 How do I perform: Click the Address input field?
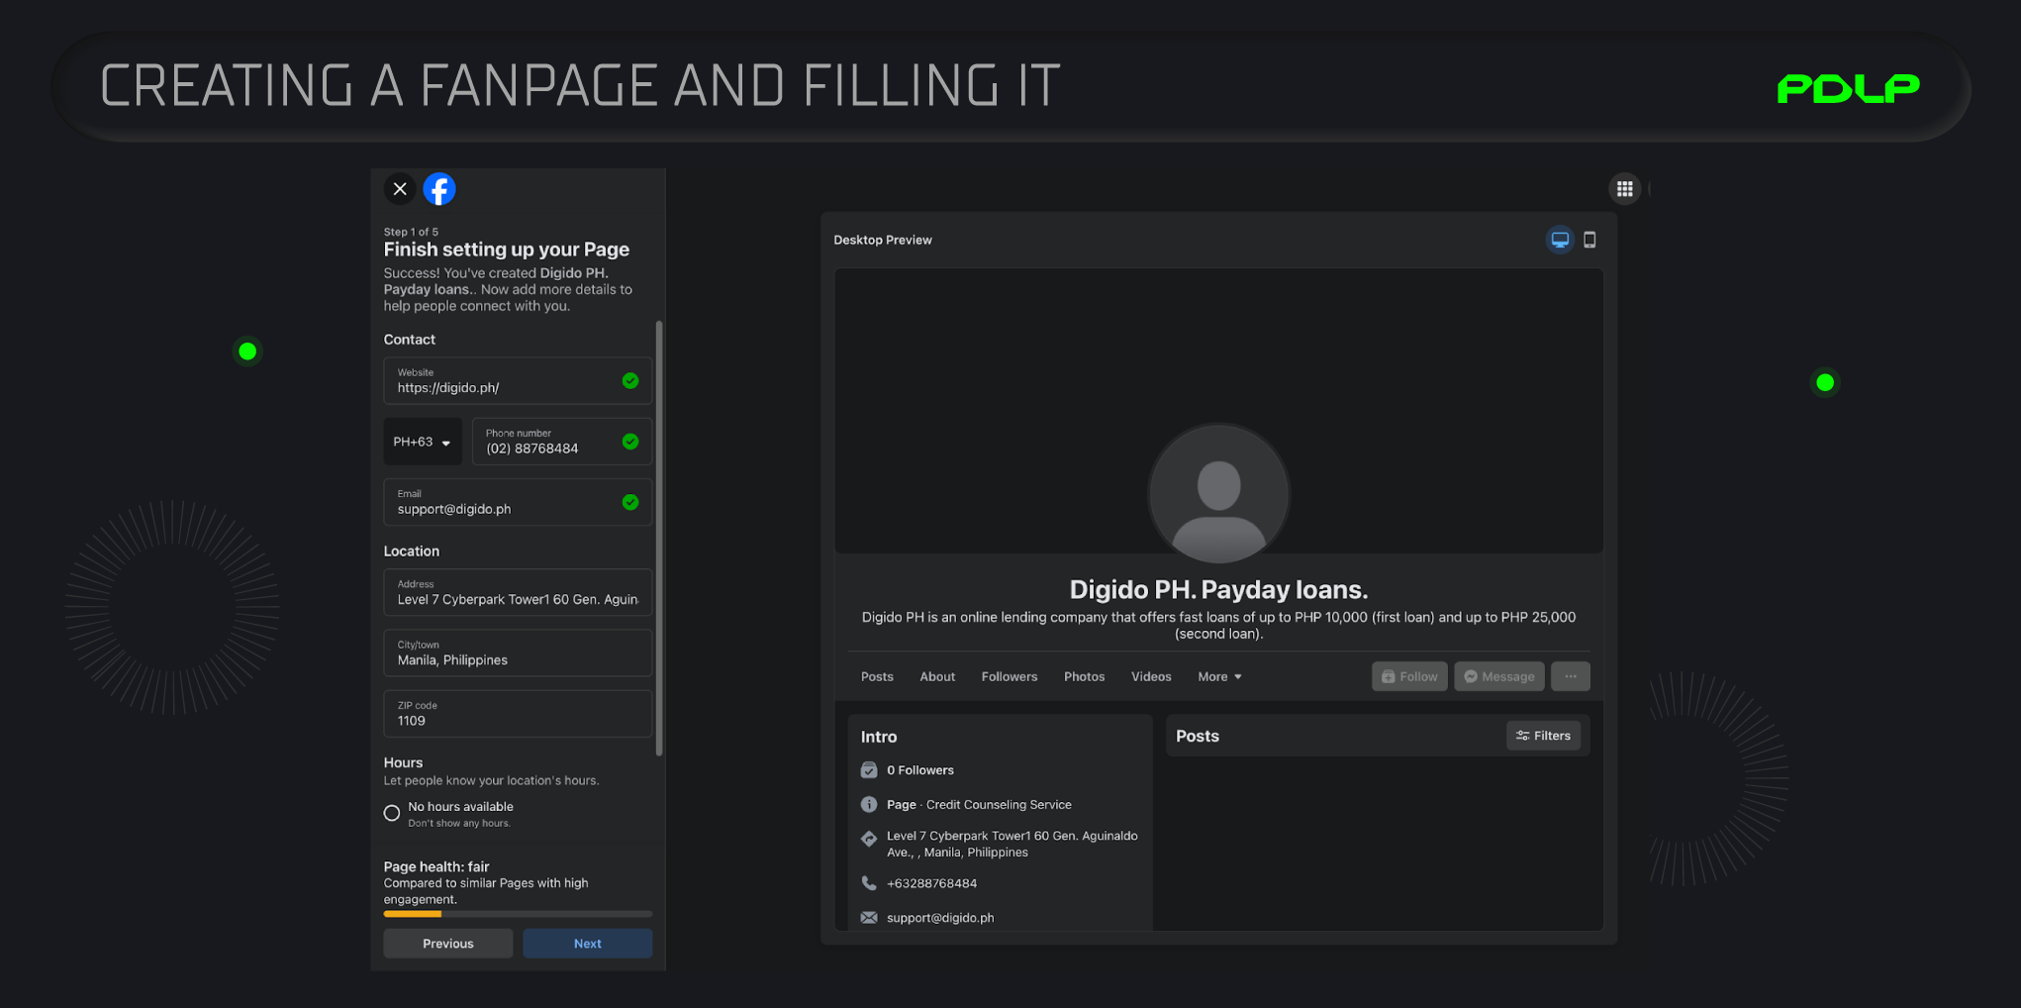coord(518,593)
